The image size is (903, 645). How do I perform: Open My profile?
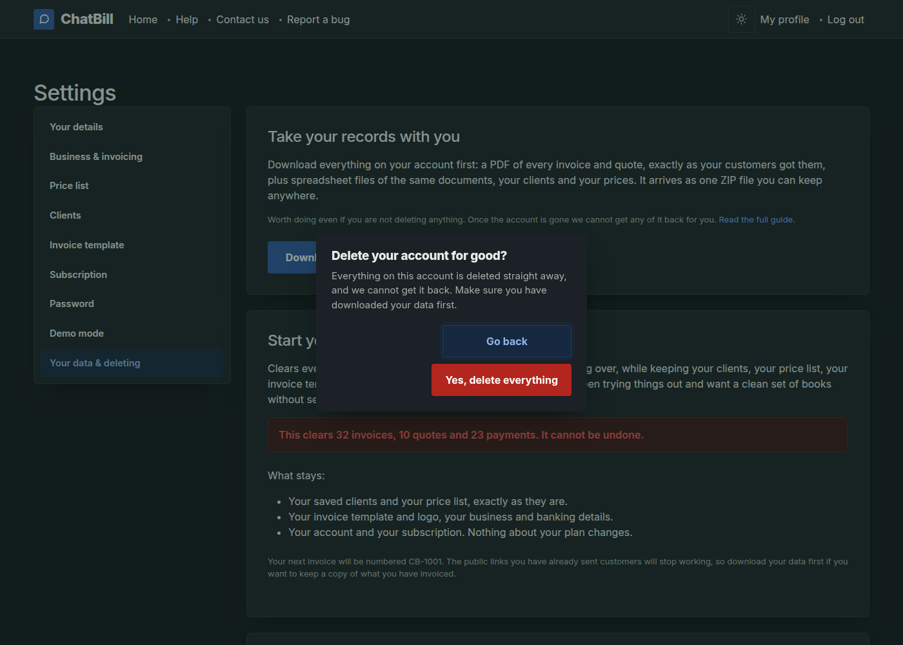(784, 19)
